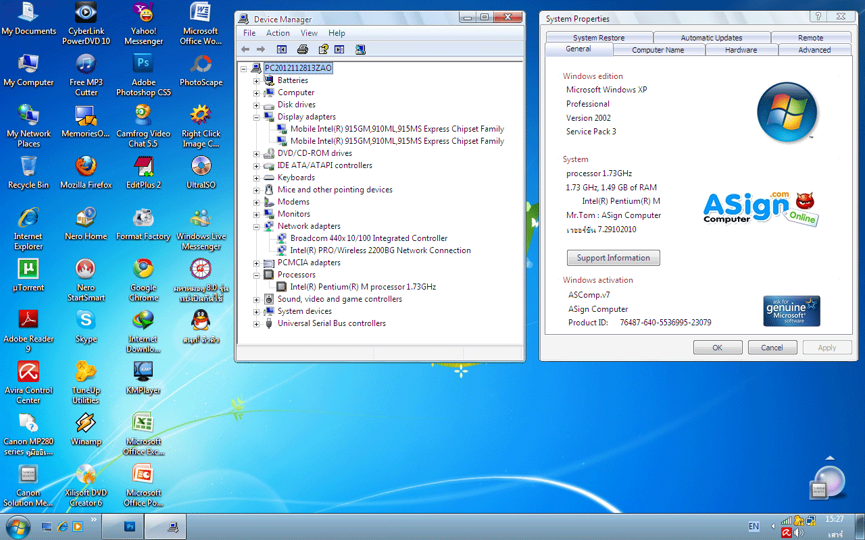This screenshot has height=540, width=865.
Task: Switch to the Remote tab
Action: [810, 38]
